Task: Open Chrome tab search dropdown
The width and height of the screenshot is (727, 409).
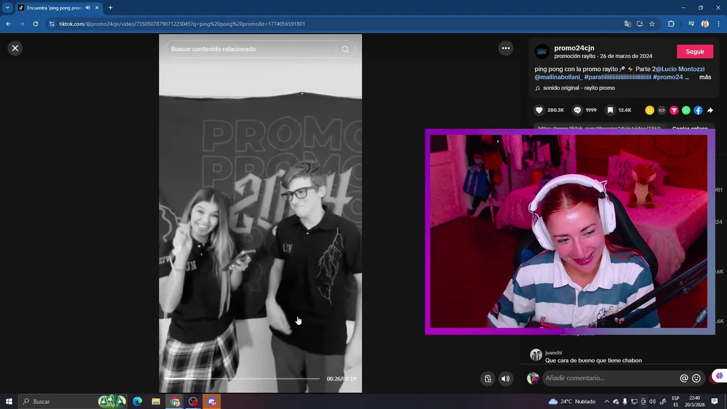Action: point(7,8)
